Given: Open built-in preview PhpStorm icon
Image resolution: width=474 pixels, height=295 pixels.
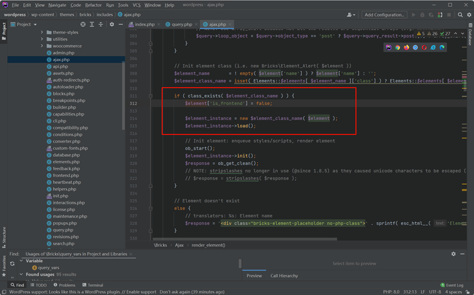Looking at the screenshot, I should (389, 47).
